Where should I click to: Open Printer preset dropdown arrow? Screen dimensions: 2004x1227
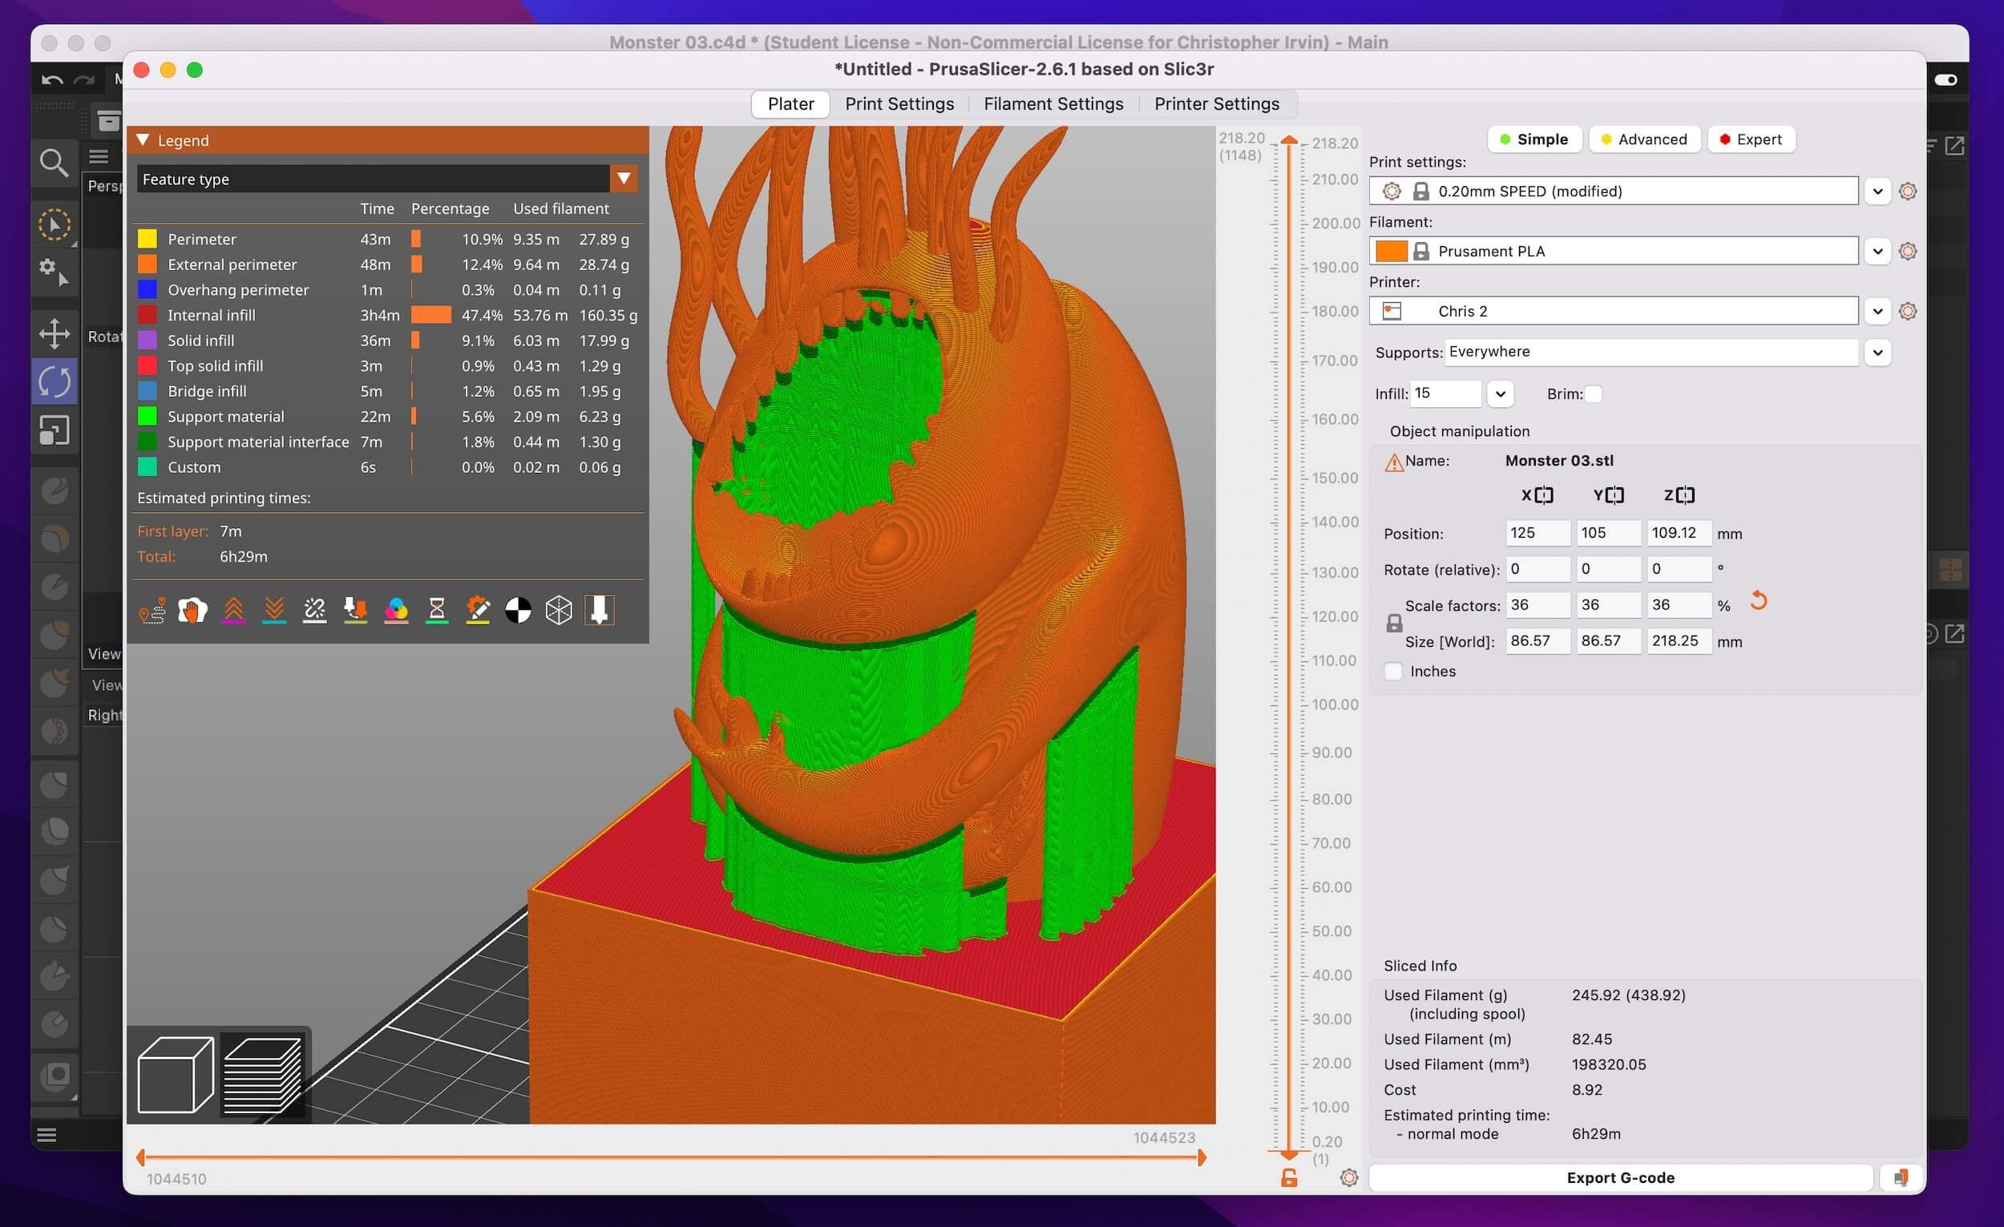click(x=1877, y=312)
